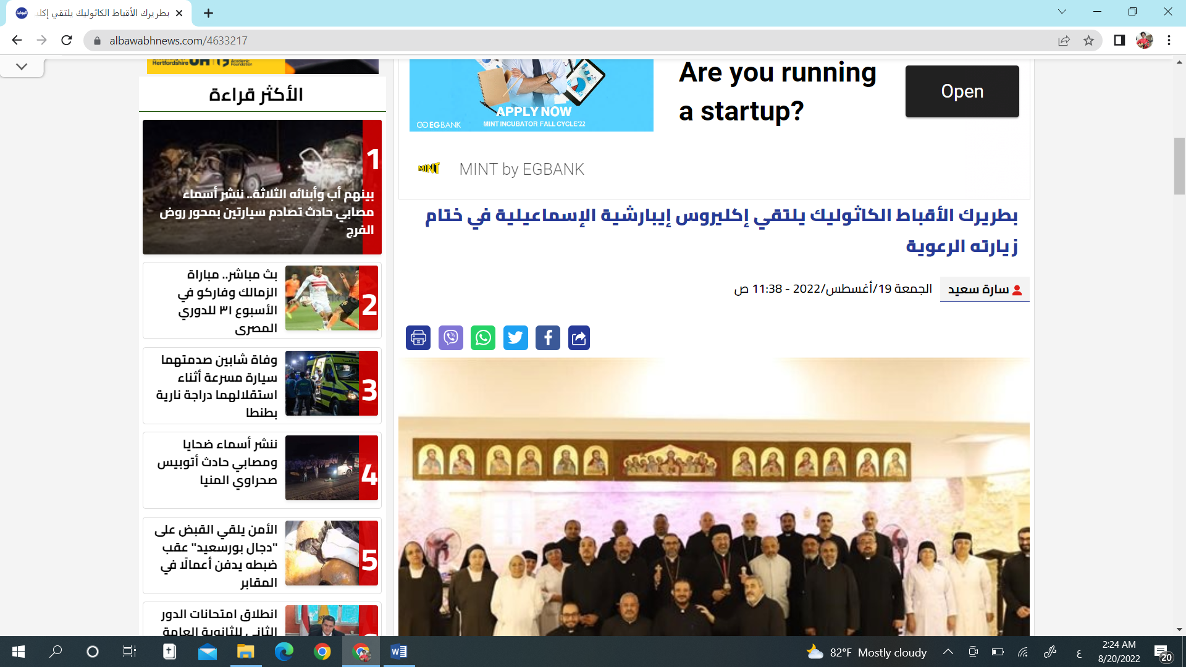Click the print article icon
The image size is (1186, 667).
pyautogui.click(x=418, y=338)
